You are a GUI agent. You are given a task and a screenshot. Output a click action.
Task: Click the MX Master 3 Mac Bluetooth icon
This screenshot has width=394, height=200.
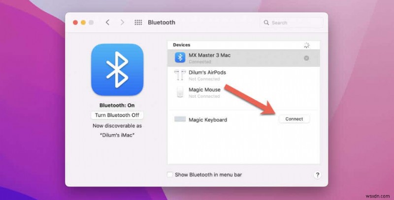point(180,58)
